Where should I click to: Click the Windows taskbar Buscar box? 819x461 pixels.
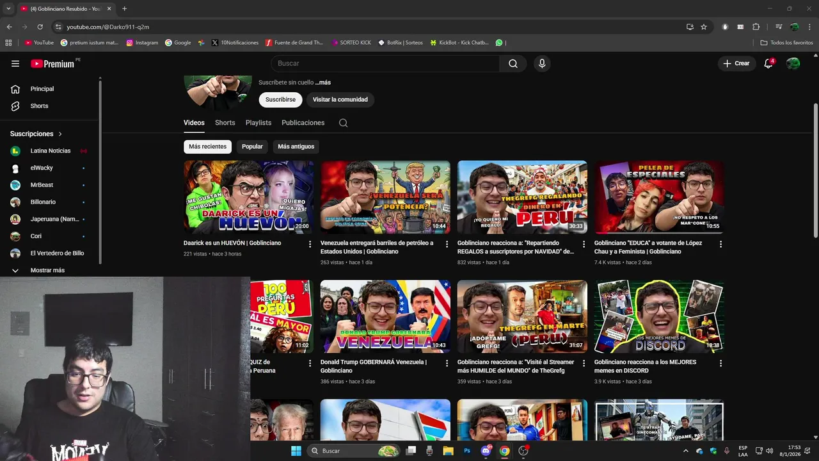pos(353,451)
